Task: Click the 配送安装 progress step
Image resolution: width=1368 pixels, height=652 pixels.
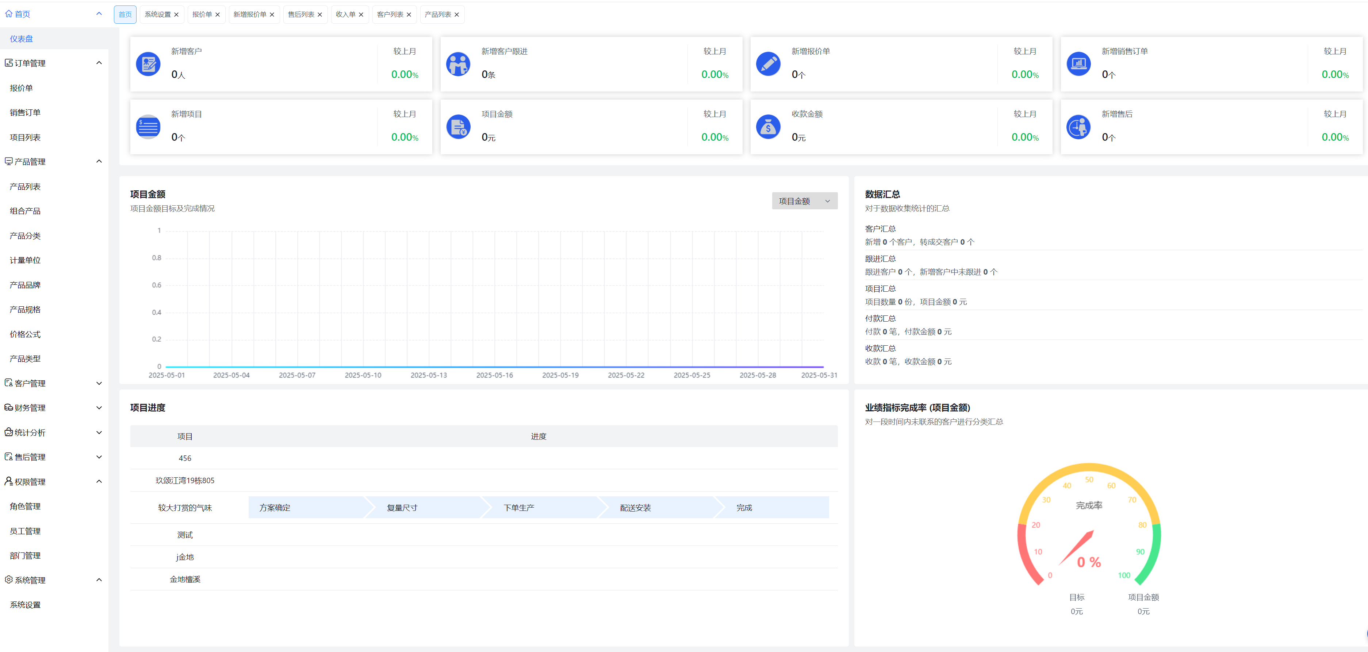Action: (x=635, y=508)
